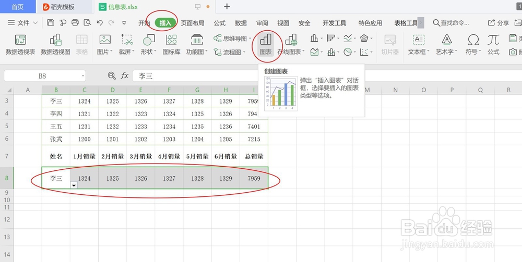This screenshot has height=262, width=522.
Task: Click cell with value 7401
Action: point(254,127)
